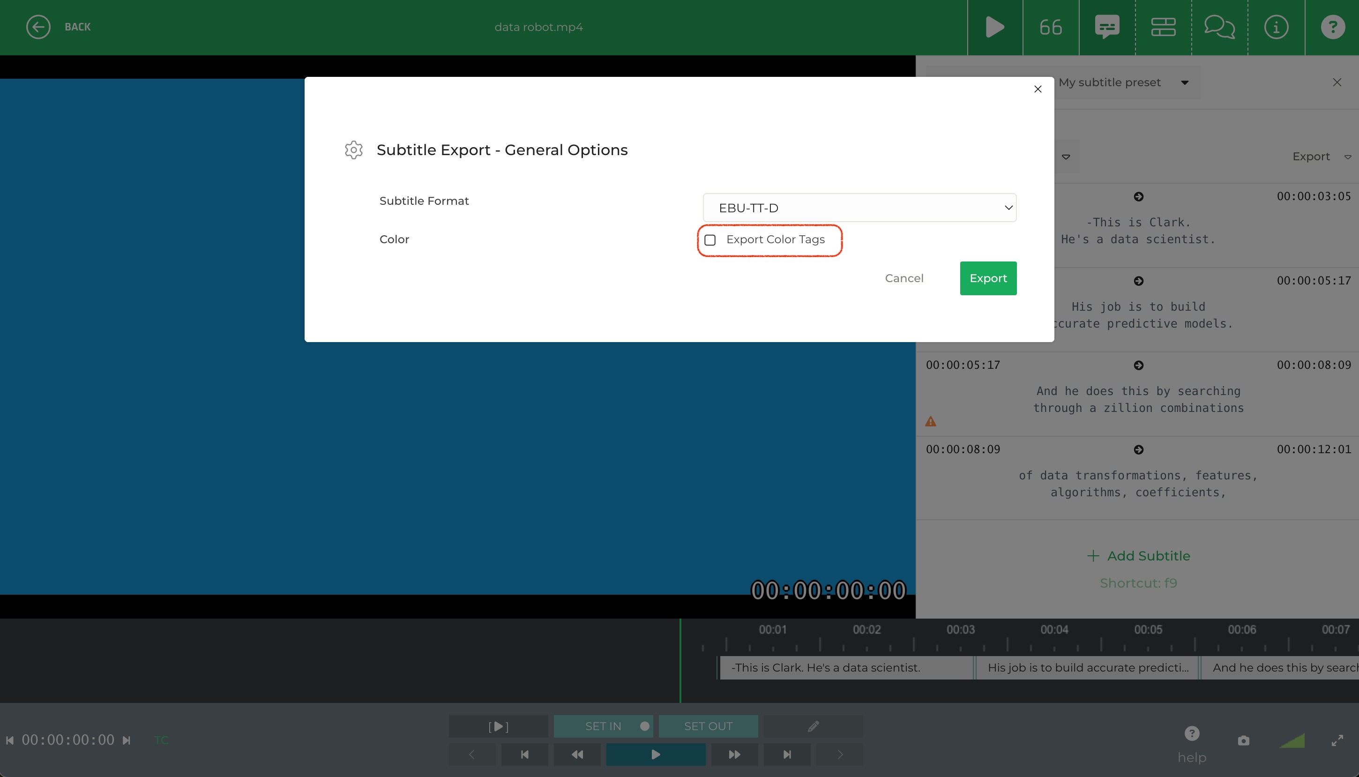Click the orange warning triangle icon
The width and height of the screenshot is (1359, 777).
tap(931, 422)
